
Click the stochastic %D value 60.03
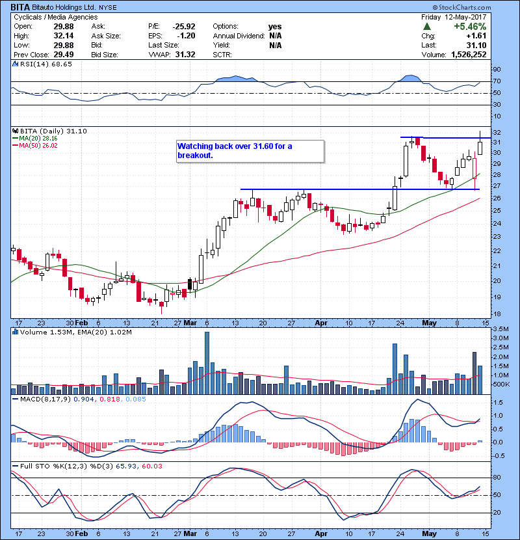coord(151,466)
